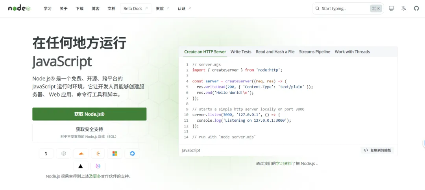Viewport: 425px width, 190px height.
Task: Open the 关于 menu item
Action: tap(63, 9)
